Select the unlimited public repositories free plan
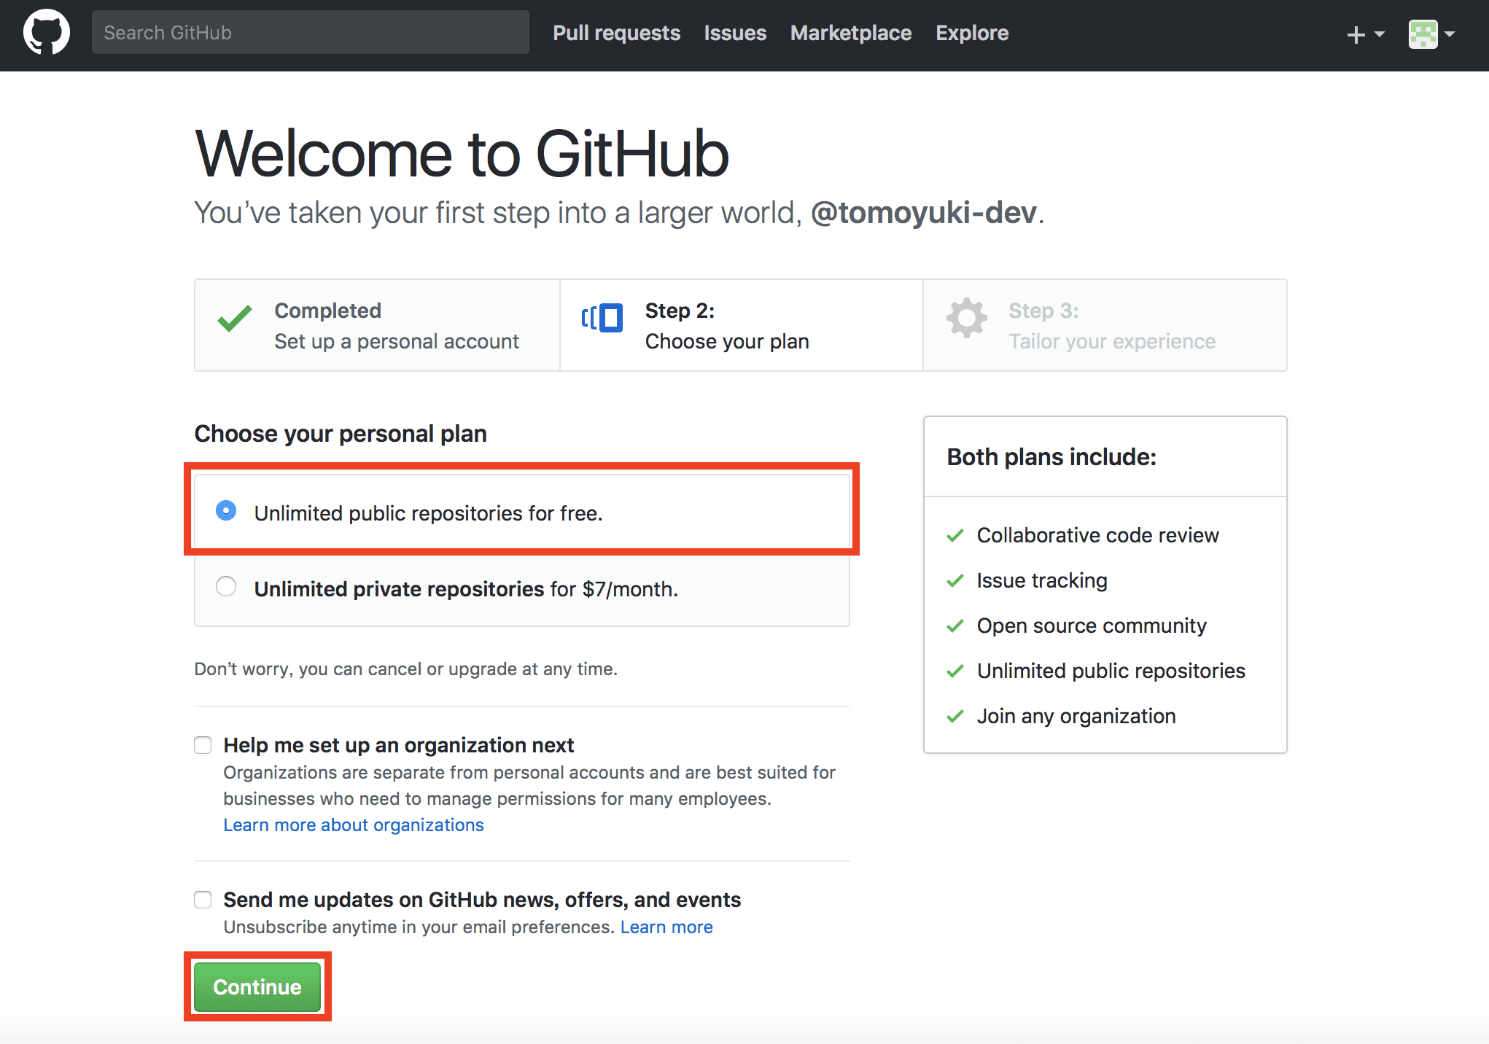 226,510
